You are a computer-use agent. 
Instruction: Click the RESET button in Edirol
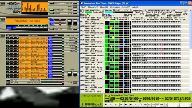[x=75, y=10]
